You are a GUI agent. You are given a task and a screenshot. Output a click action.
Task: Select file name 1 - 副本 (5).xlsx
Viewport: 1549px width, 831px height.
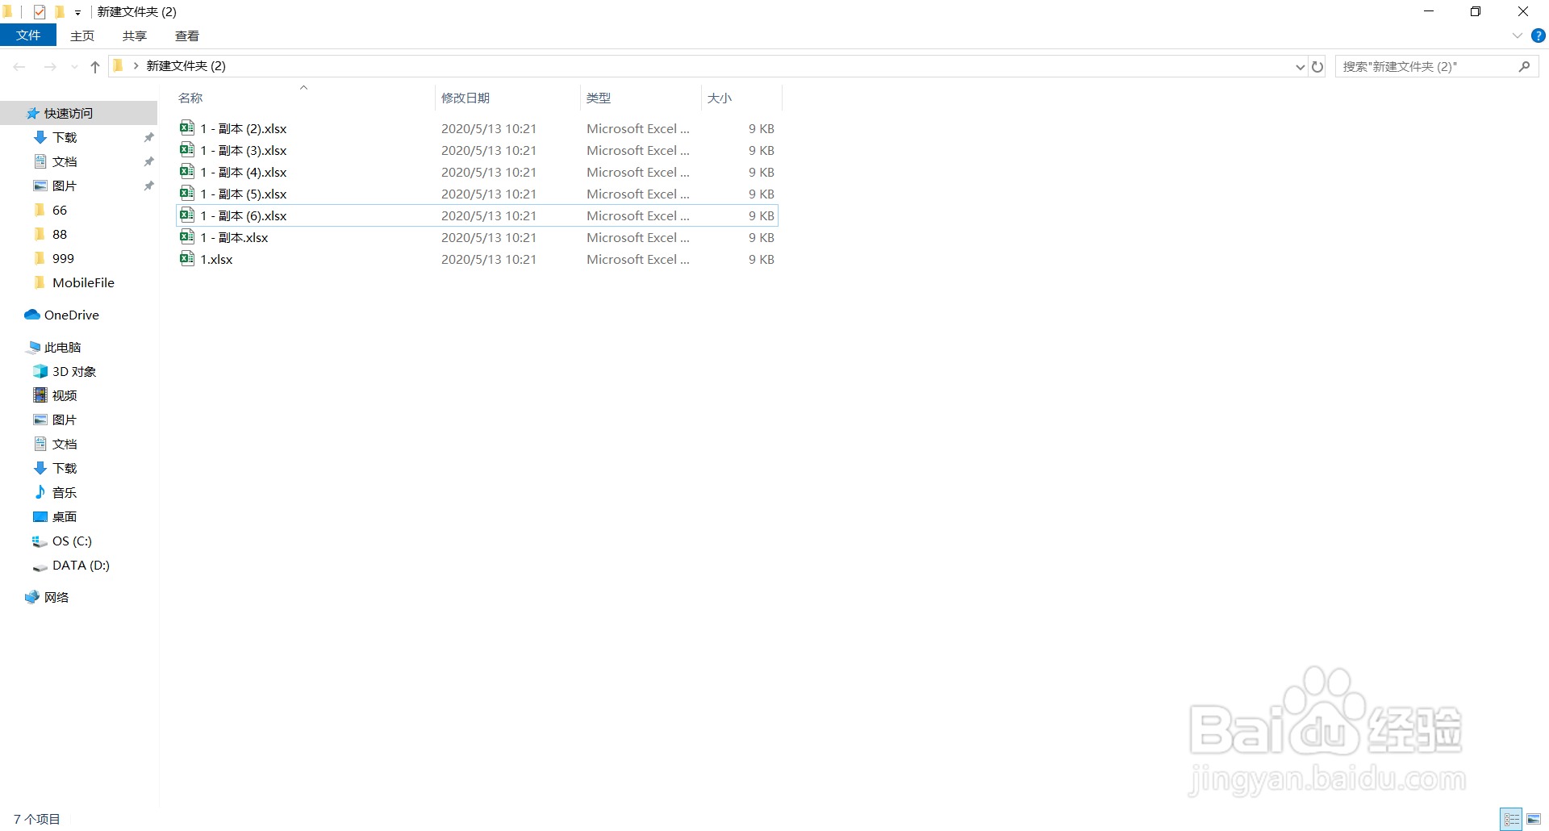coord(244,194)
